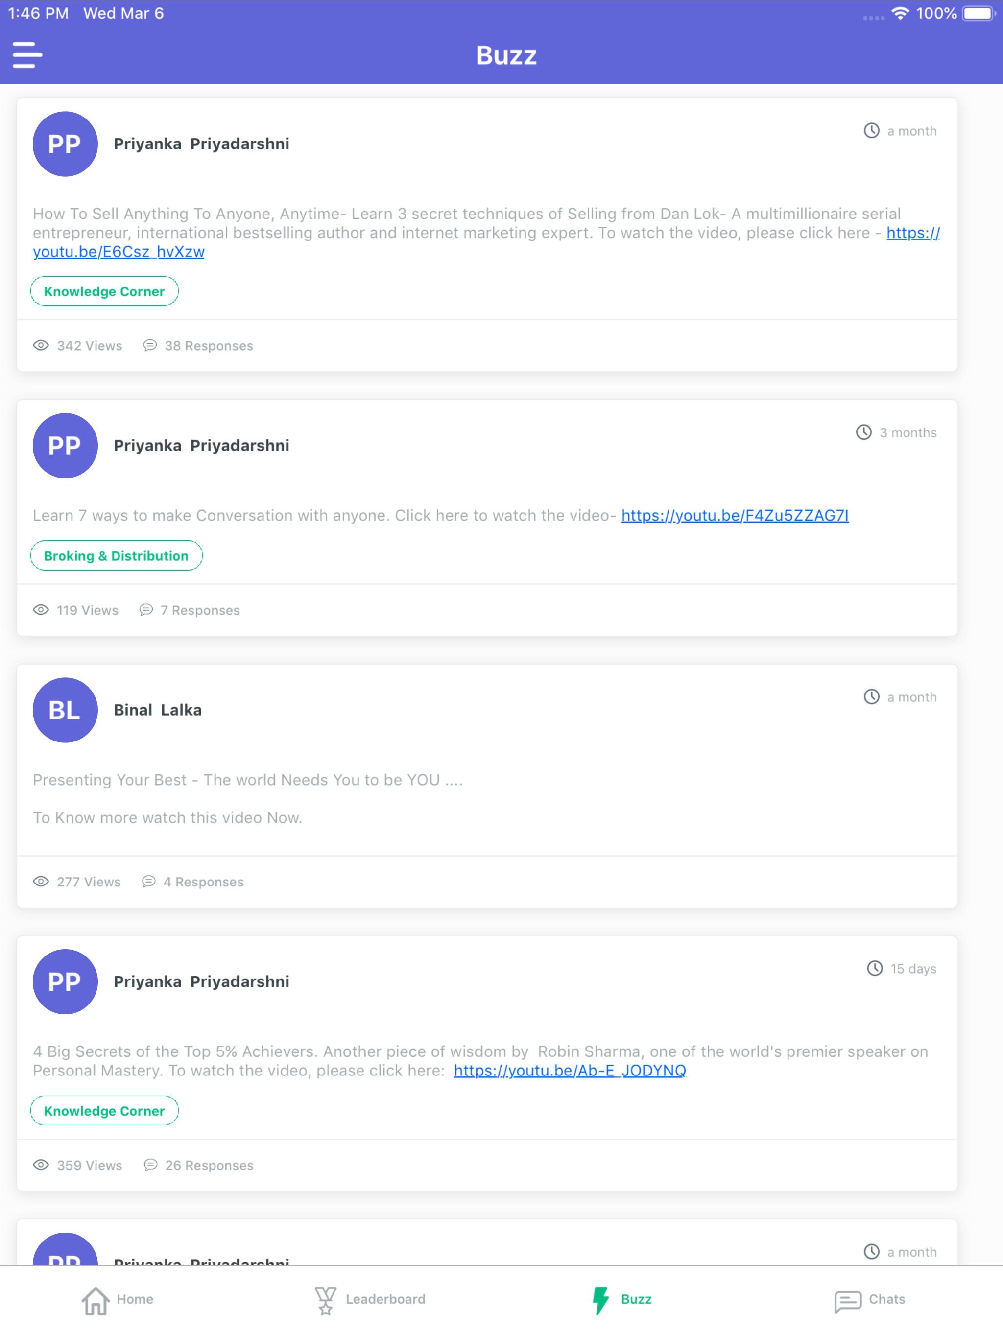Tap the eye icon next to 277 Views
The height and width of the screenshot is (1338, 1003).
click(41, 882)
